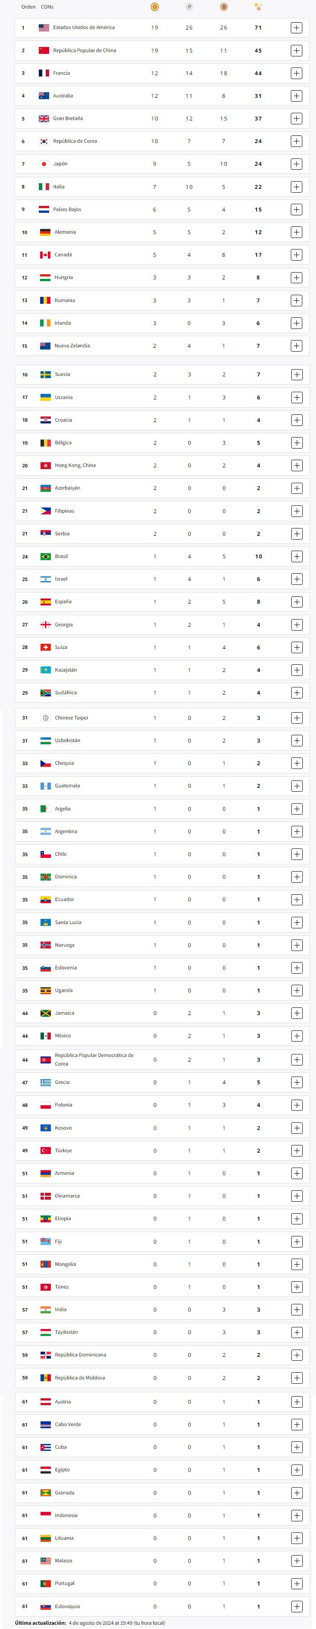Click the Jamaica flag icon

point(46,1013)
